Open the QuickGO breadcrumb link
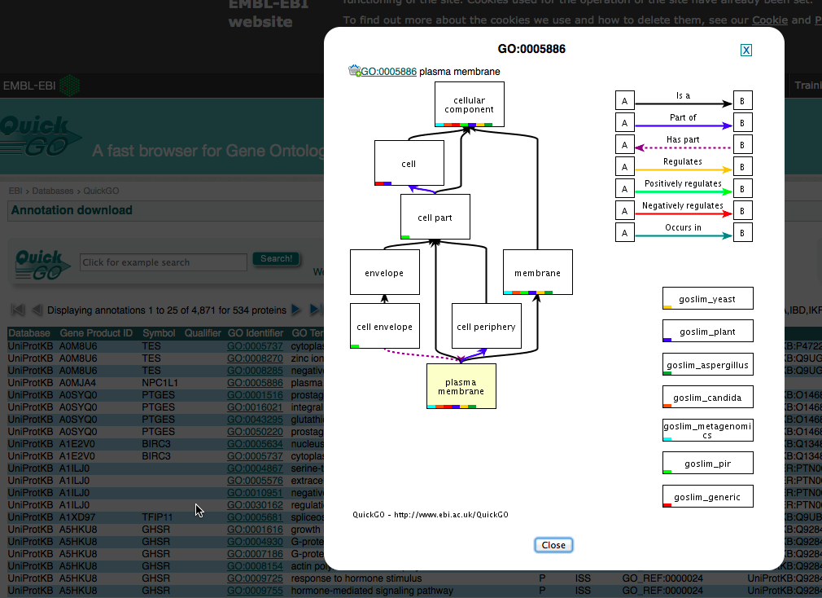The height and width of the screenshot is (598, 822). (101, 191)
